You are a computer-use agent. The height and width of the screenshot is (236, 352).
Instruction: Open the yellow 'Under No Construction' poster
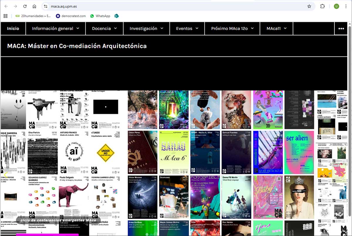[x=105, y=152]
